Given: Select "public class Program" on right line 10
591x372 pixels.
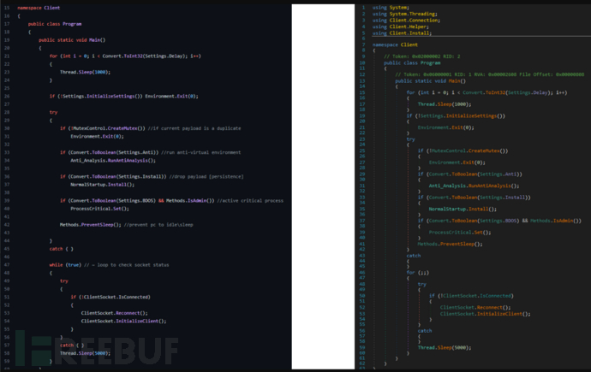Looking at the screenshot, I should 412,62.
